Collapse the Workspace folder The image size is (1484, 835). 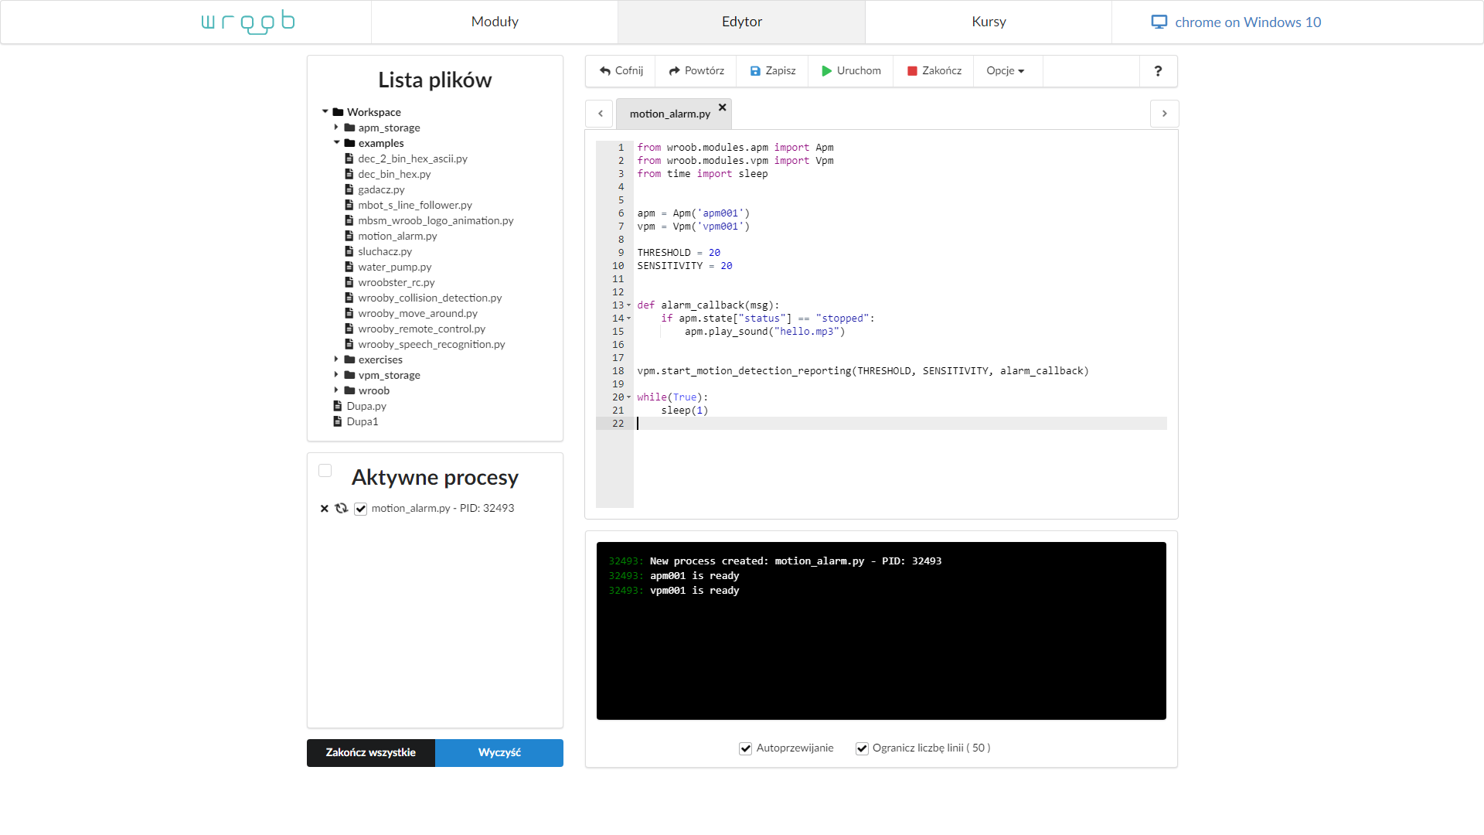(325, 111)
